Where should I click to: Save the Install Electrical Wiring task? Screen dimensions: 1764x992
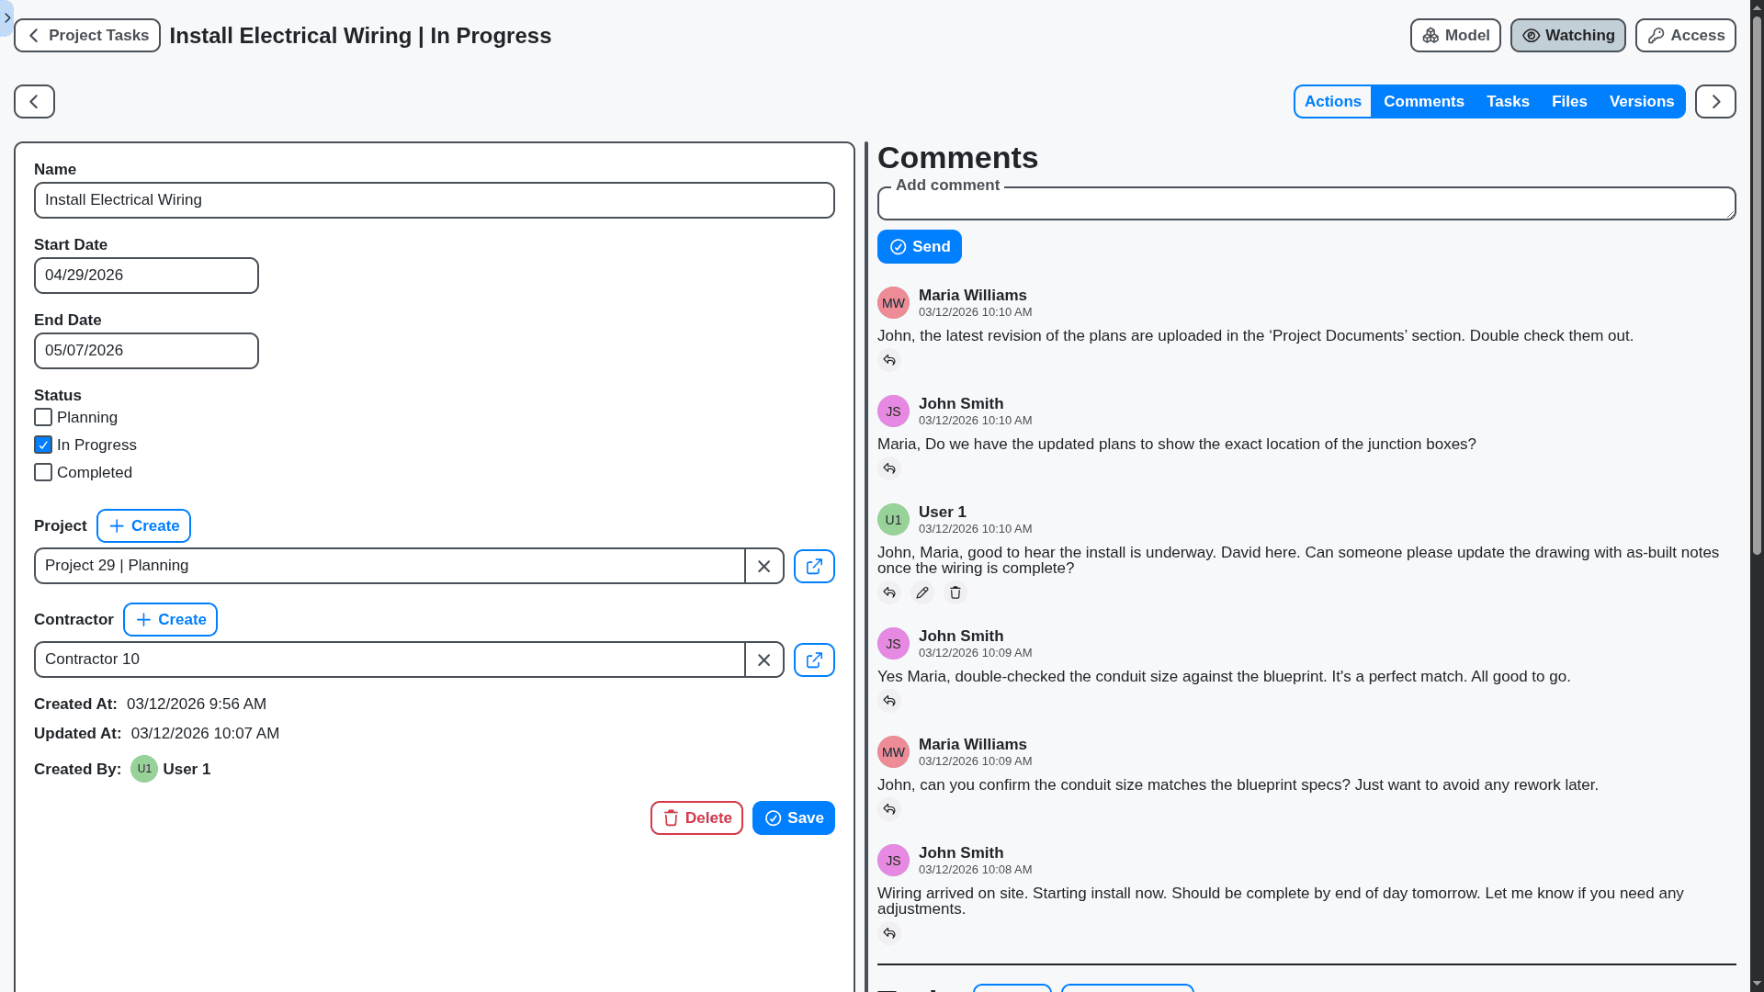point(793,817)
